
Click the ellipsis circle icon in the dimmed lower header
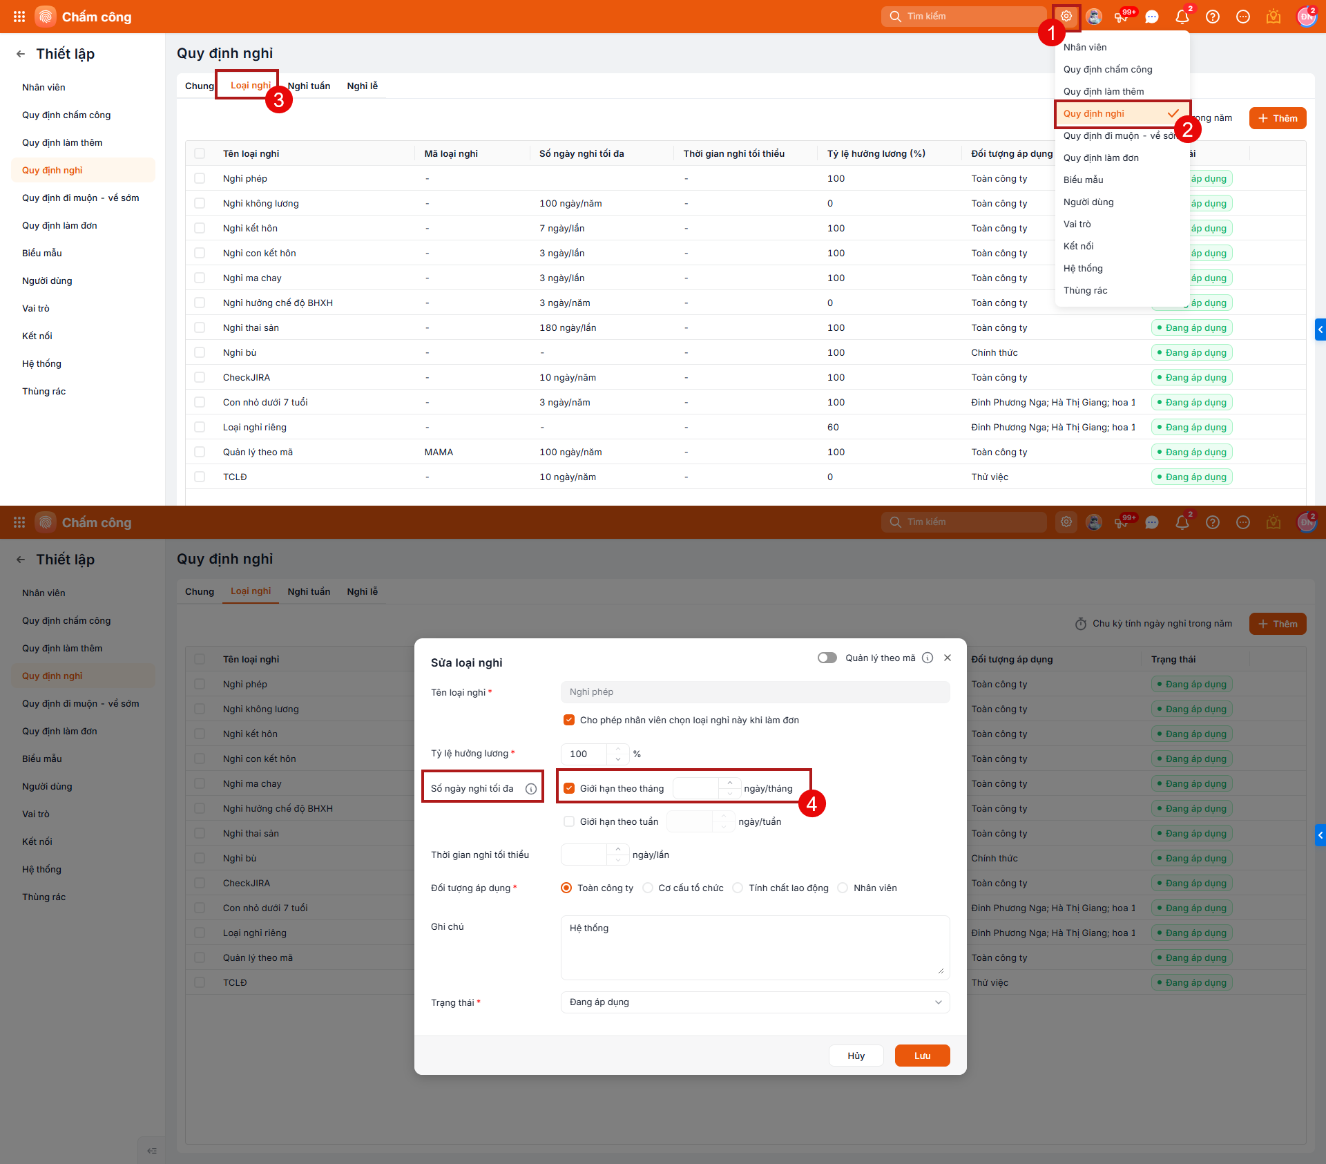click(x=1243, y=522)
